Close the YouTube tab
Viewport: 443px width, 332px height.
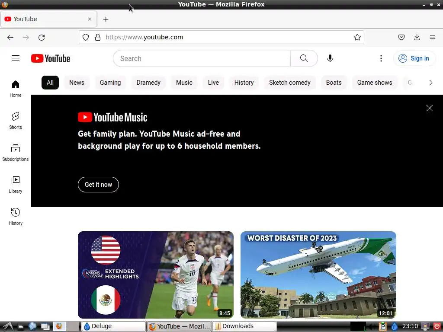pyautogui.click(x=90, y=19)
